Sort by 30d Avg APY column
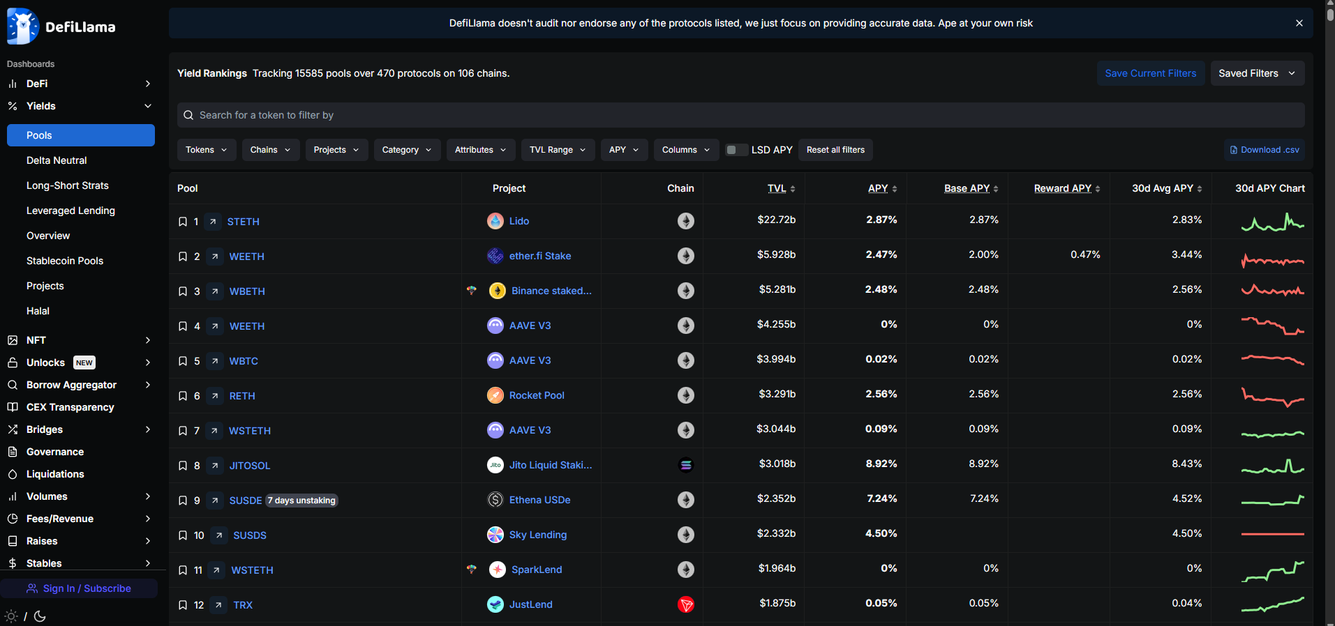Viewport: 1335px width, 626px height. click(1167, 188)
